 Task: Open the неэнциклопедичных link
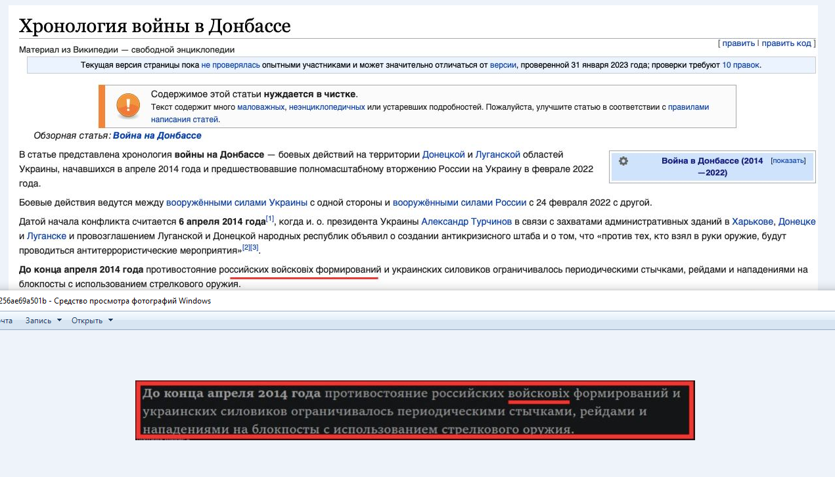(x=327, y=107)
